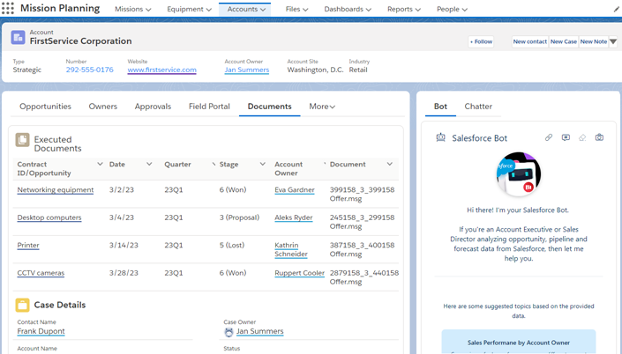Open the App Launcher grid icon
622x354 pixels.
click(x=8, y=9)
